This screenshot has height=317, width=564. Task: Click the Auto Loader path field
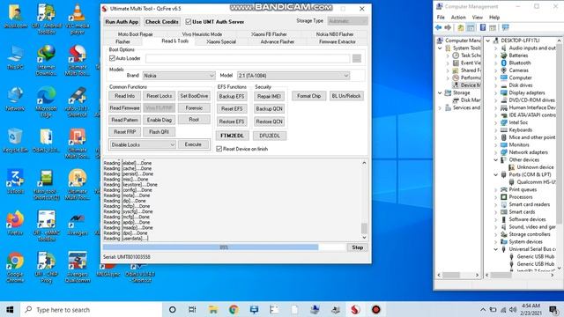point(248,58)
